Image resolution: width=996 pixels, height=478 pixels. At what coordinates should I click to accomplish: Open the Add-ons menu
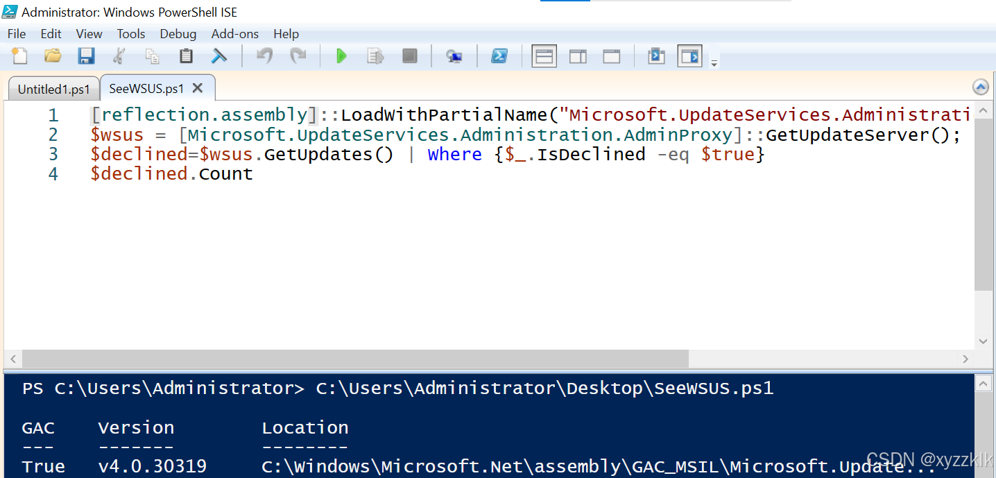235,33
